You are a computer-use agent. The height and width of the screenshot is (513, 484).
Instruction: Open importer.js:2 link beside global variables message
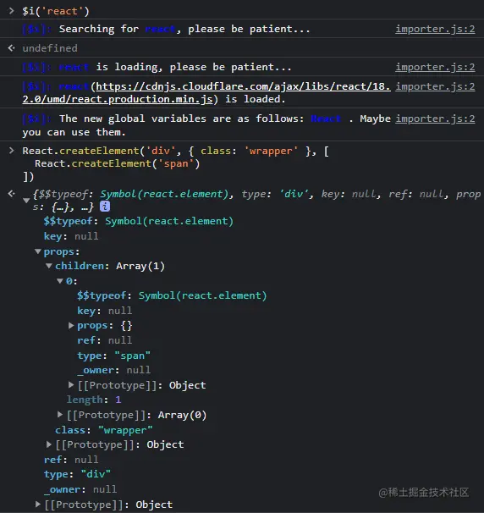[x=435, y=119]
